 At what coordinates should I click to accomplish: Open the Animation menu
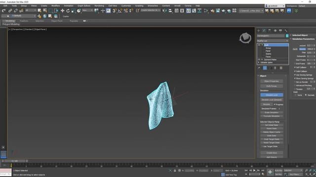[x=69, y=6]
